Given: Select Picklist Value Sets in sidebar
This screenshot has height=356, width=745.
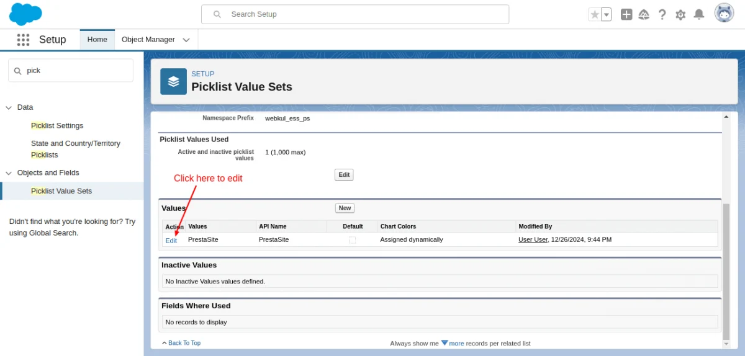Looking at the screenshot, I should point(61,191).
